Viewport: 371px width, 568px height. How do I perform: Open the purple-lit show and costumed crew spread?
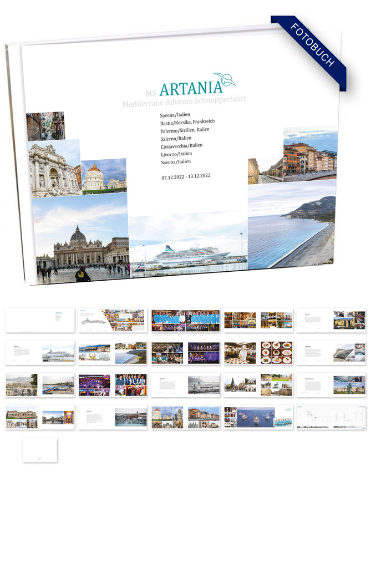click(113, 385)
